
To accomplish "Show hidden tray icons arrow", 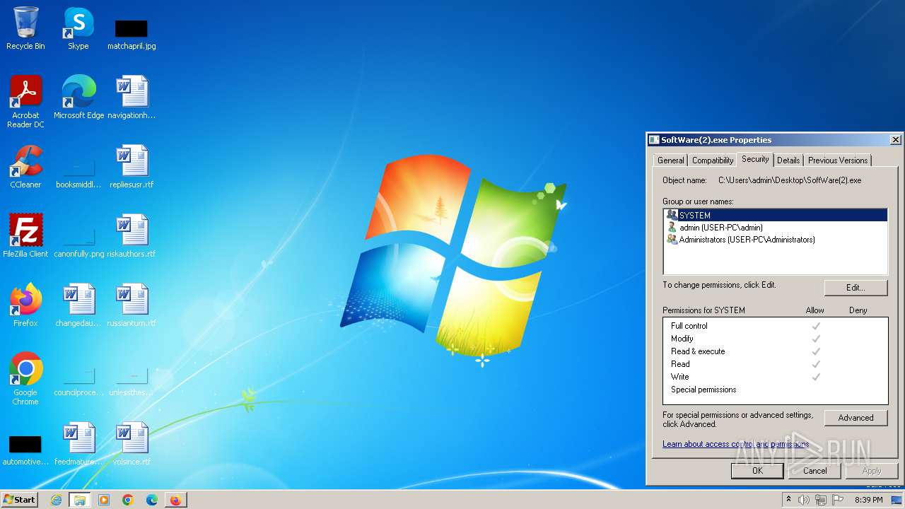I will pyautogui.click(x=789, y=500).
